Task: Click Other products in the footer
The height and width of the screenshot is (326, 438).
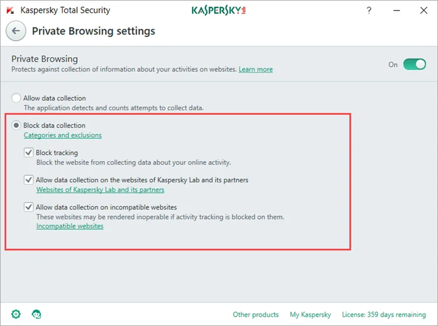Action: pos(256,314)
